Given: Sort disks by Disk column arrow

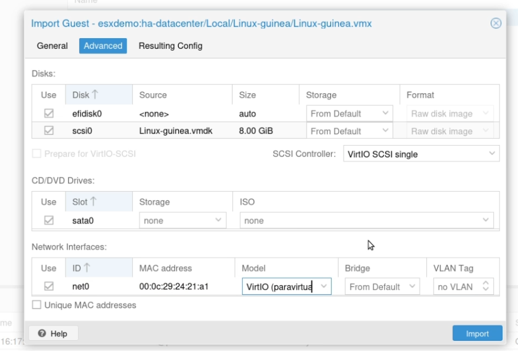Looking at the screenshot, I should point(95,94).
